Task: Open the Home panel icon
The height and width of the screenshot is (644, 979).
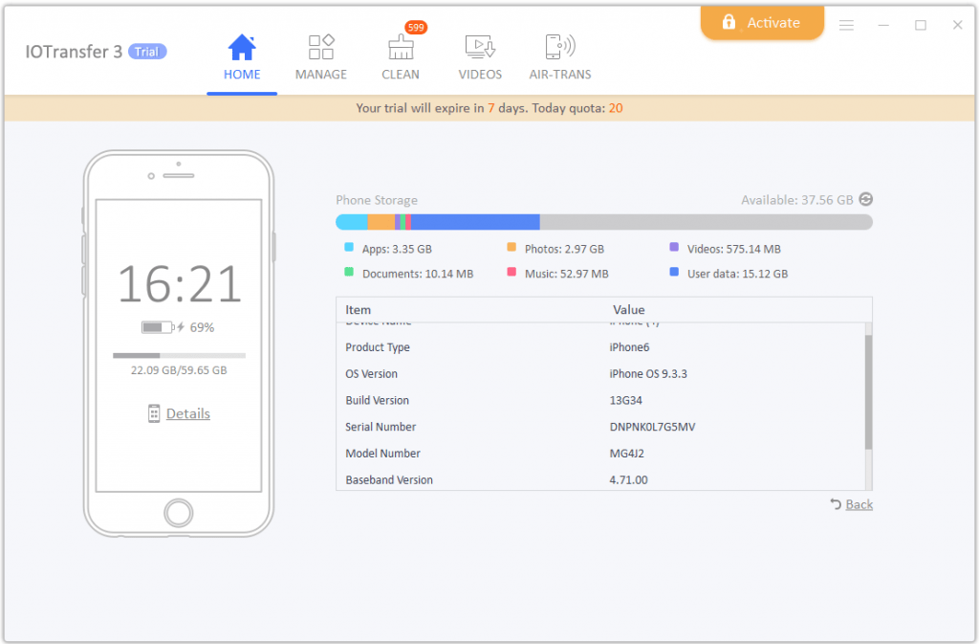Action: click(242, 46)
